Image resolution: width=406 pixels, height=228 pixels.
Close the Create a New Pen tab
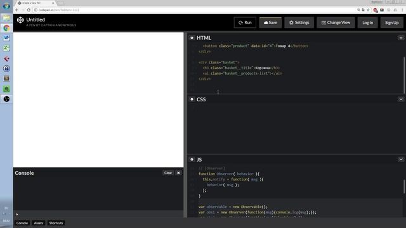53,3
